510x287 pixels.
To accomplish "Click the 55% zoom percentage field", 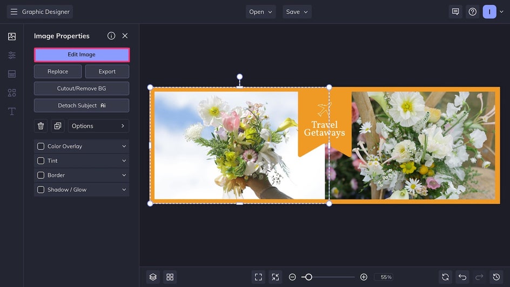I will tap(384, 277).
